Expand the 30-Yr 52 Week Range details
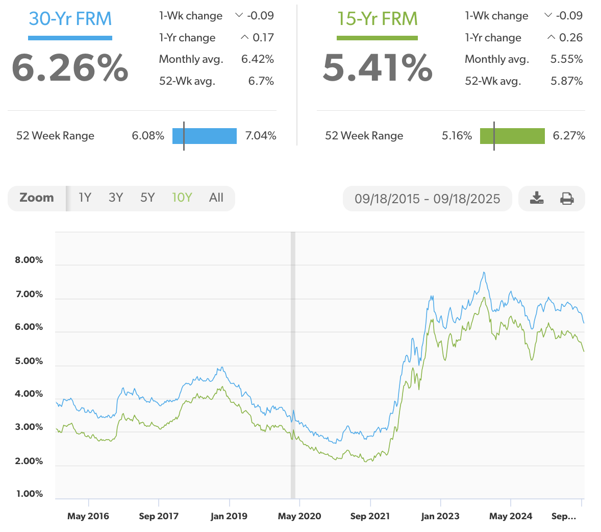The image size is (601, 532). click(x=55, y=136)
